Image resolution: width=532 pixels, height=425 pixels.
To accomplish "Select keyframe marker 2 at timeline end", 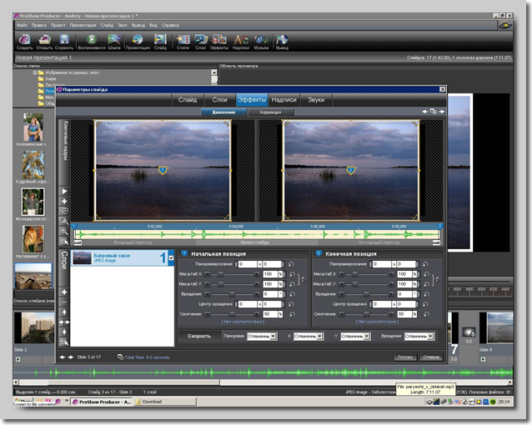I will [439, 226].
